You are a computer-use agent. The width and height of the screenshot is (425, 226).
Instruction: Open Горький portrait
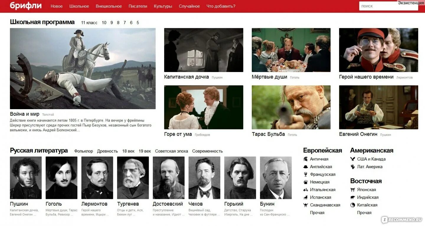click(x=240, y=178)
